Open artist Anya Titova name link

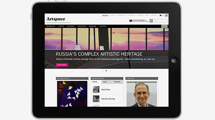[x=106, y=90]
